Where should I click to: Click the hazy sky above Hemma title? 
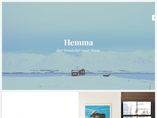point(78,20)
